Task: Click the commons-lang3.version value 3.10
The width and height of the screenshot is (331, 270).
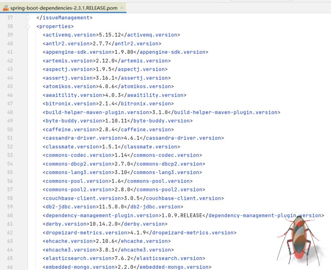Action: (x=121, y=172)
